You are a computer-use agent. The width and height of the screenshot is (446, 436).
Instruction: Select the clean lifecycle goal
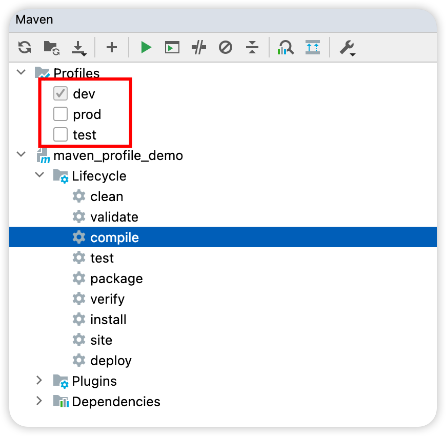(107, 196)
